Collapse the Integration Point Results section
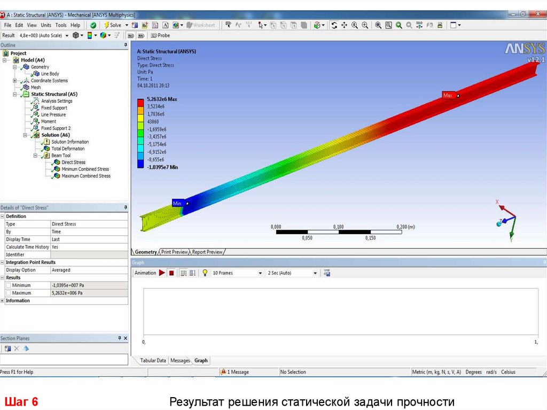 click(2, 262)
